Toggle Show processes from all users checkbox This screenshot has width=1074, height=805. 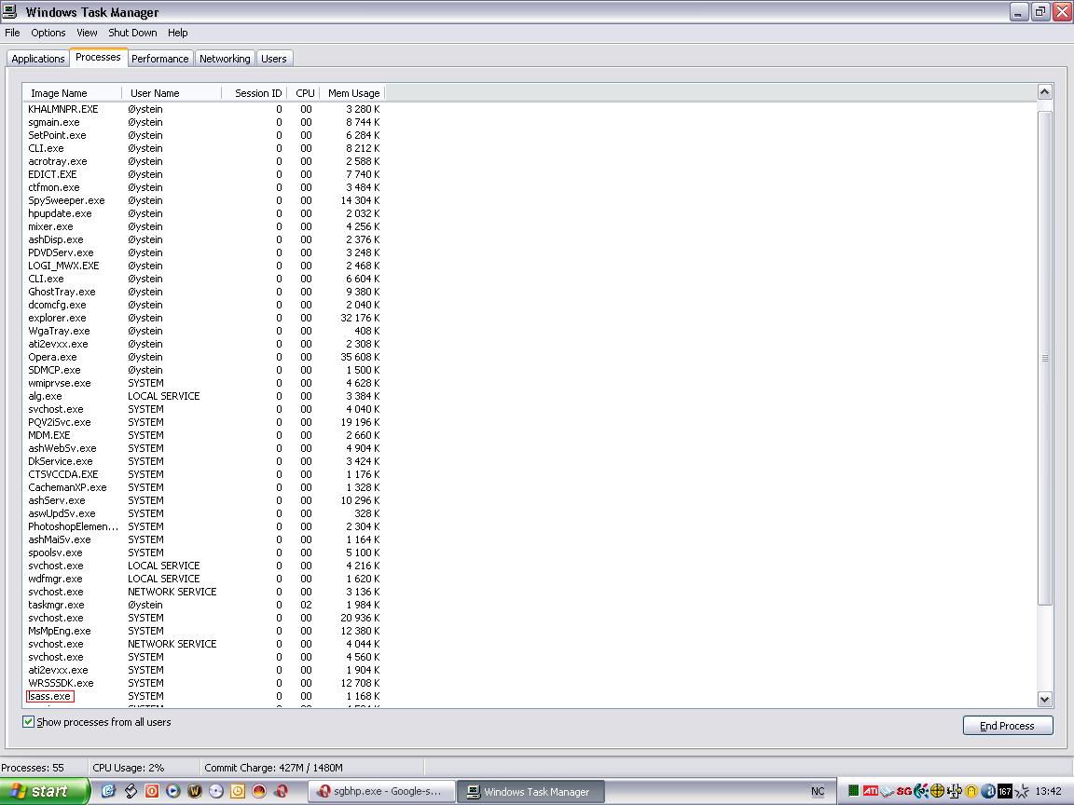(x=28, y=721)
